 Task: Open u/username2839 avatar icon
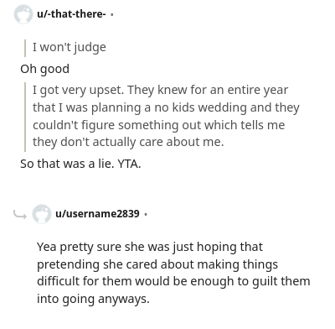[42, 214]
